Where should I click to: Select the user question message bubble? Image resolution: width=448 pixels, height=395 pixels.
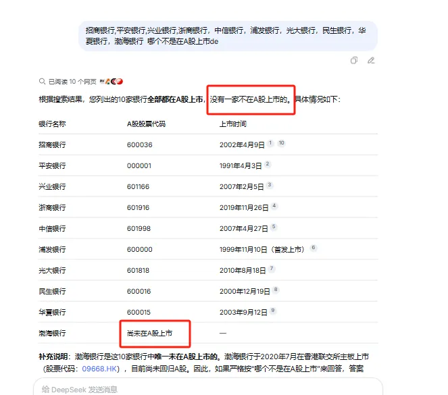click(x=228, y=36)
